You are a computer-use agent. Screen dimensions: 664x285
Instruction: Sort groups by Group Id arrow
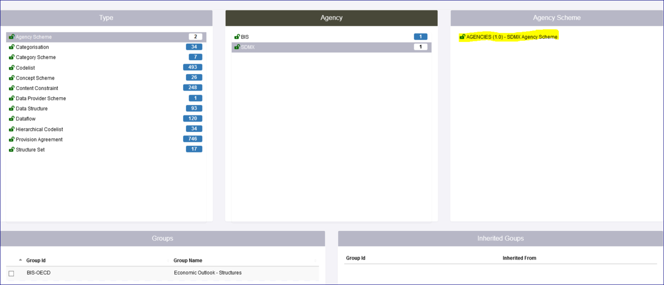point(20,260)
